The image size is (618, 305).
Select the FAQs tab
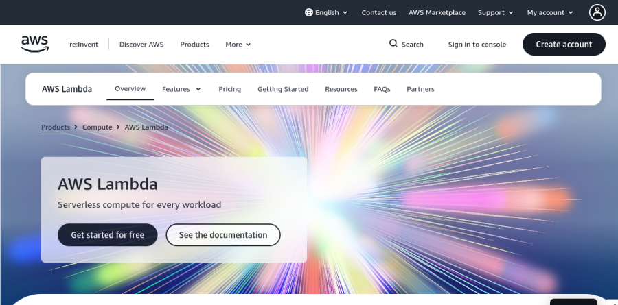click(x=382, y=89)
